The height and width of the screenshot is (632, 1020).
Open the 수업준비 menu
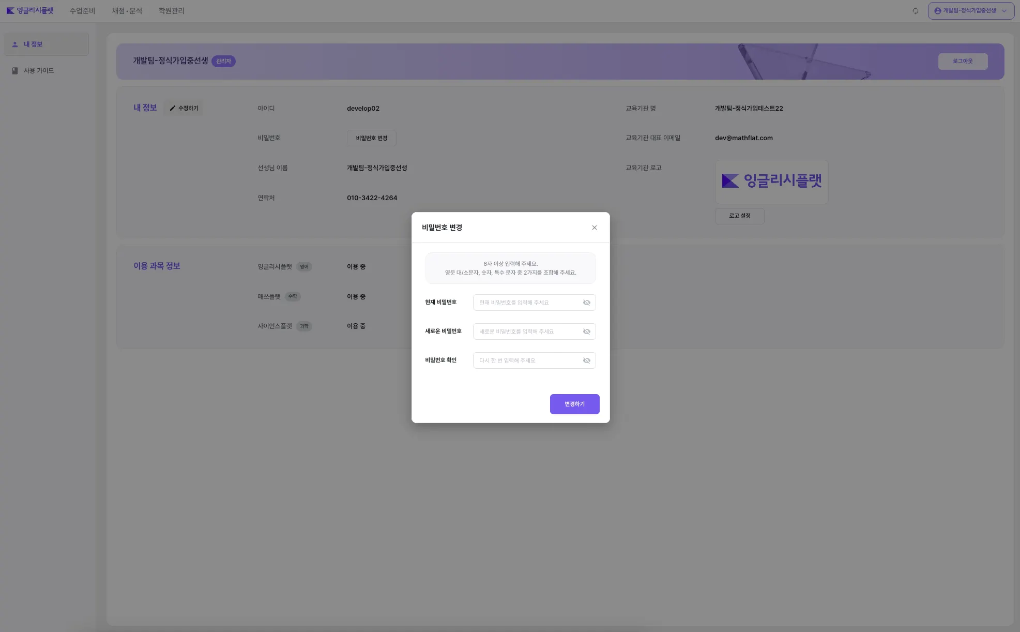click(82, 11)
